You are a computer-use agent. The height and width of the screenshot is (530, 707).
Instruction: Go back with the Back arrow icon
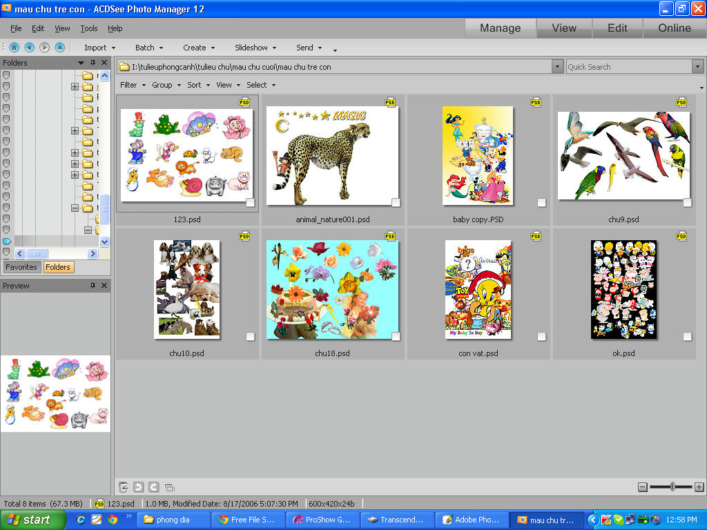tap(29, 48)
